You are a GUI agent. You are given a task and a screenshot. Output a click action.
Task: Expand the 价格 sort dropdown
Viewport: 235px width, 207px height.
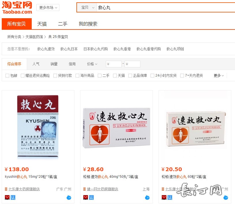click(92, 64)
